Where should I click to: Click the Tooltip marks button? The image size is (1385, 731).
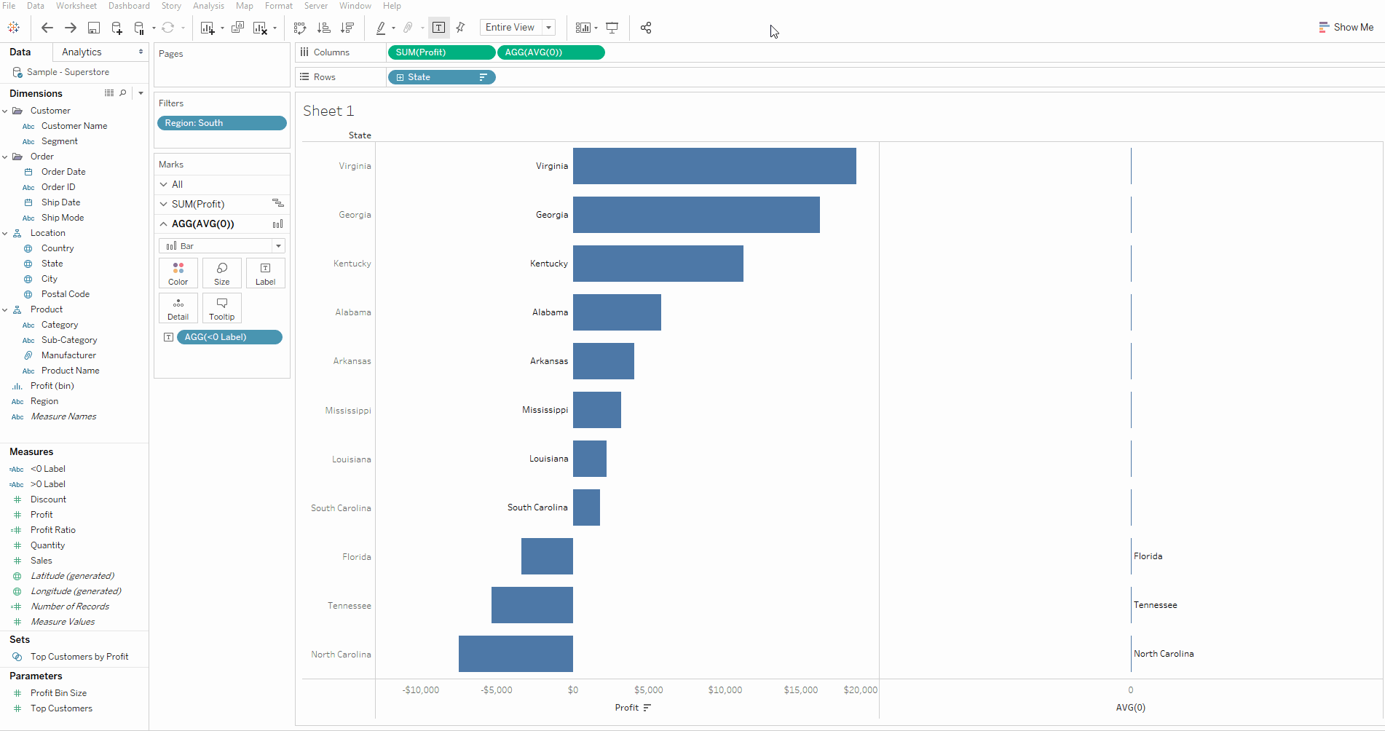(222, 308)
